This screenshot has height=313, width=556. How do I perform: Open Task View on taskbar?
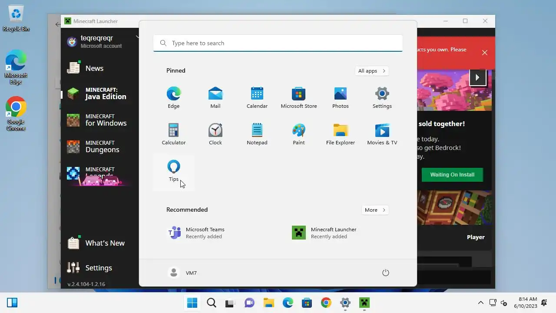coord(230,303)
